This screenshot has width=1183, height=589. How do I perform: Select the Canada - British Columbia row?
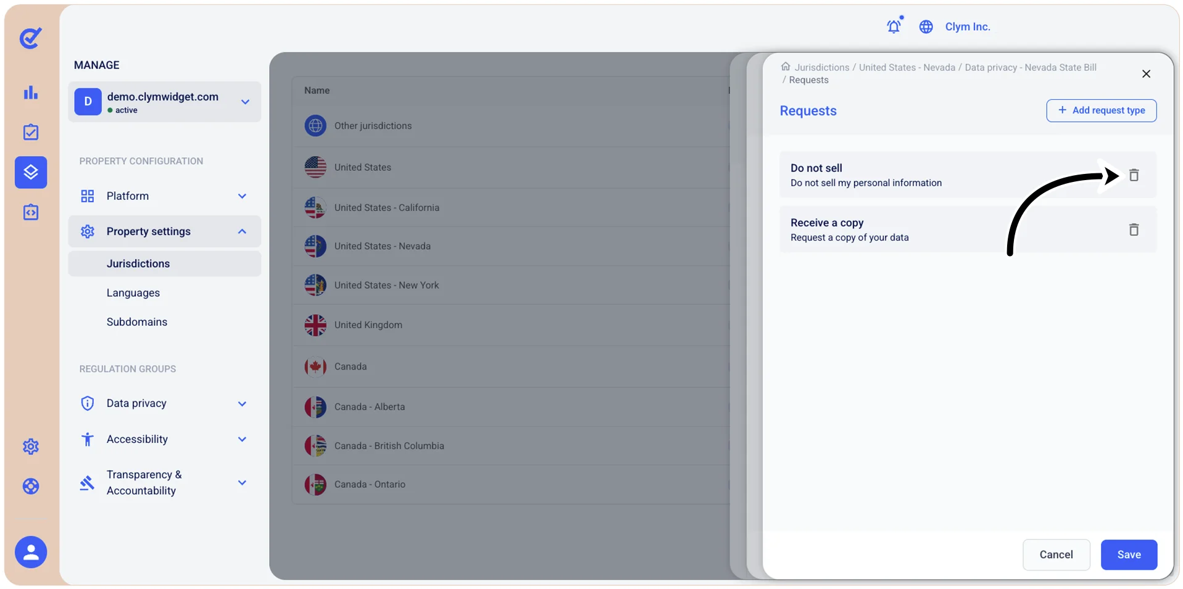511,446
